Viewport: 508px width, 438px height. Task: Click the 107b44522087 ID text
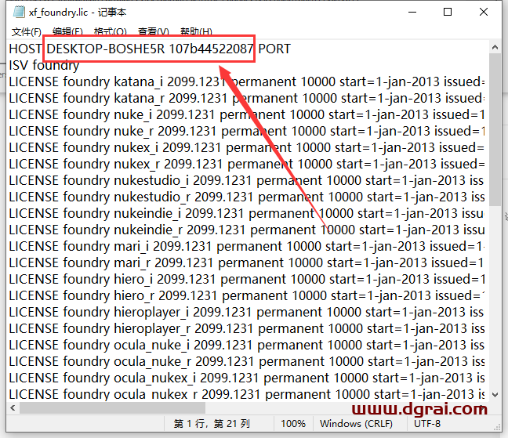coord(211,49)
